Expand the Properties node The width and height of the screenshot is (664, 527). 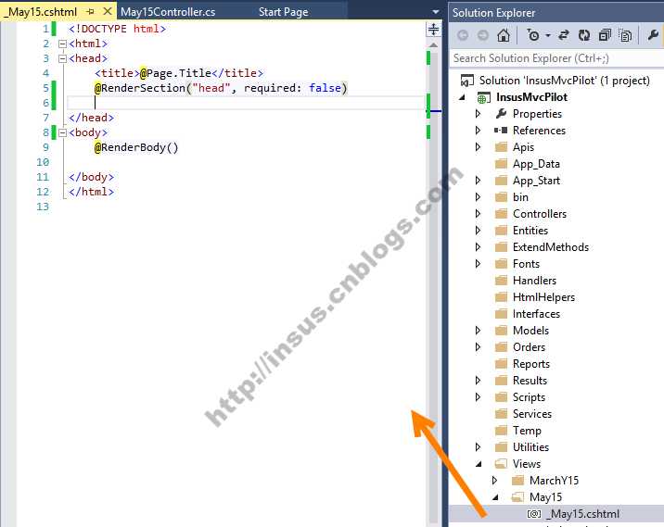479,114
